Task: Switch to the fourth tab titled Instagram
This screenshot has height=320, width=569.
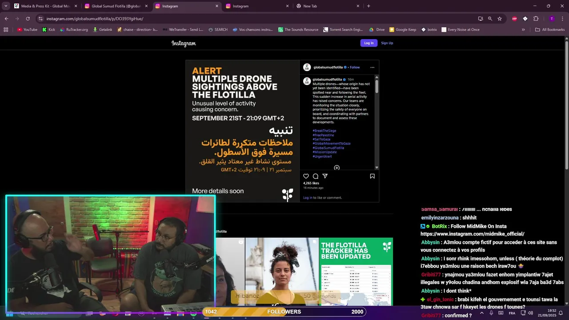Action: pos(256,6)
